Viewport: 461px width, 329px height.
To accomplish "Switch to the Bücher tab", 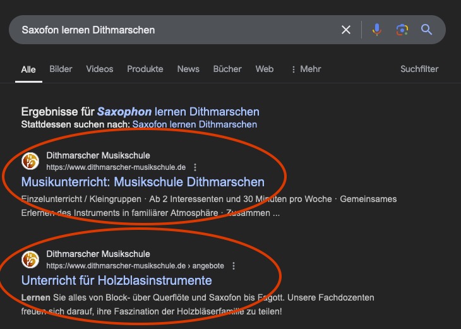I will [227, 69].
